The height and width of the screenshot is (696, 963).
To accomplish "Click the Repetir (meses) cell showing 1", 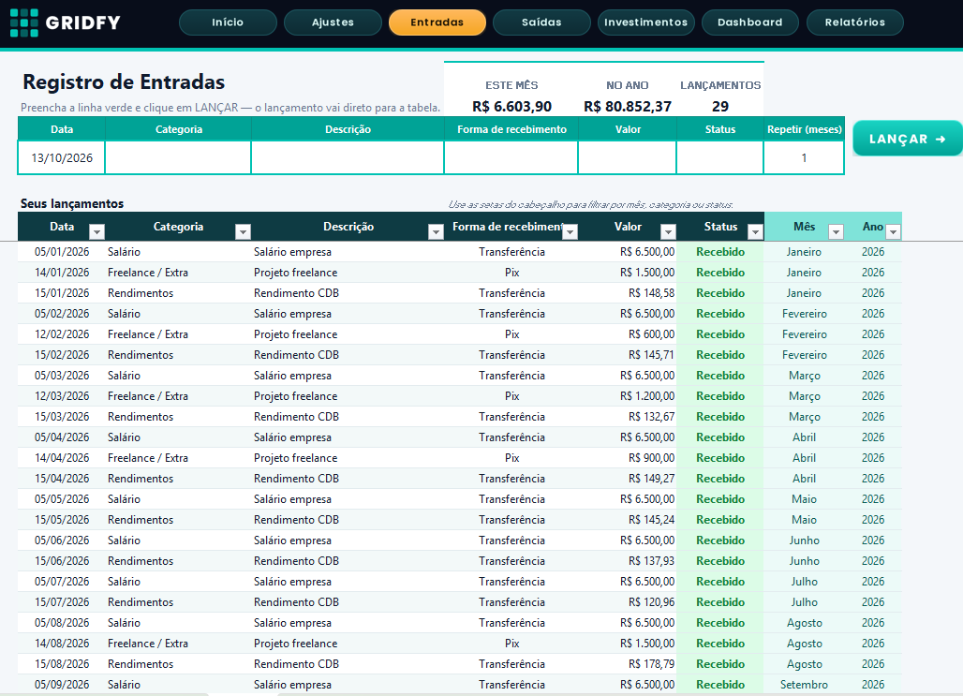I will (x=804, y=158).
